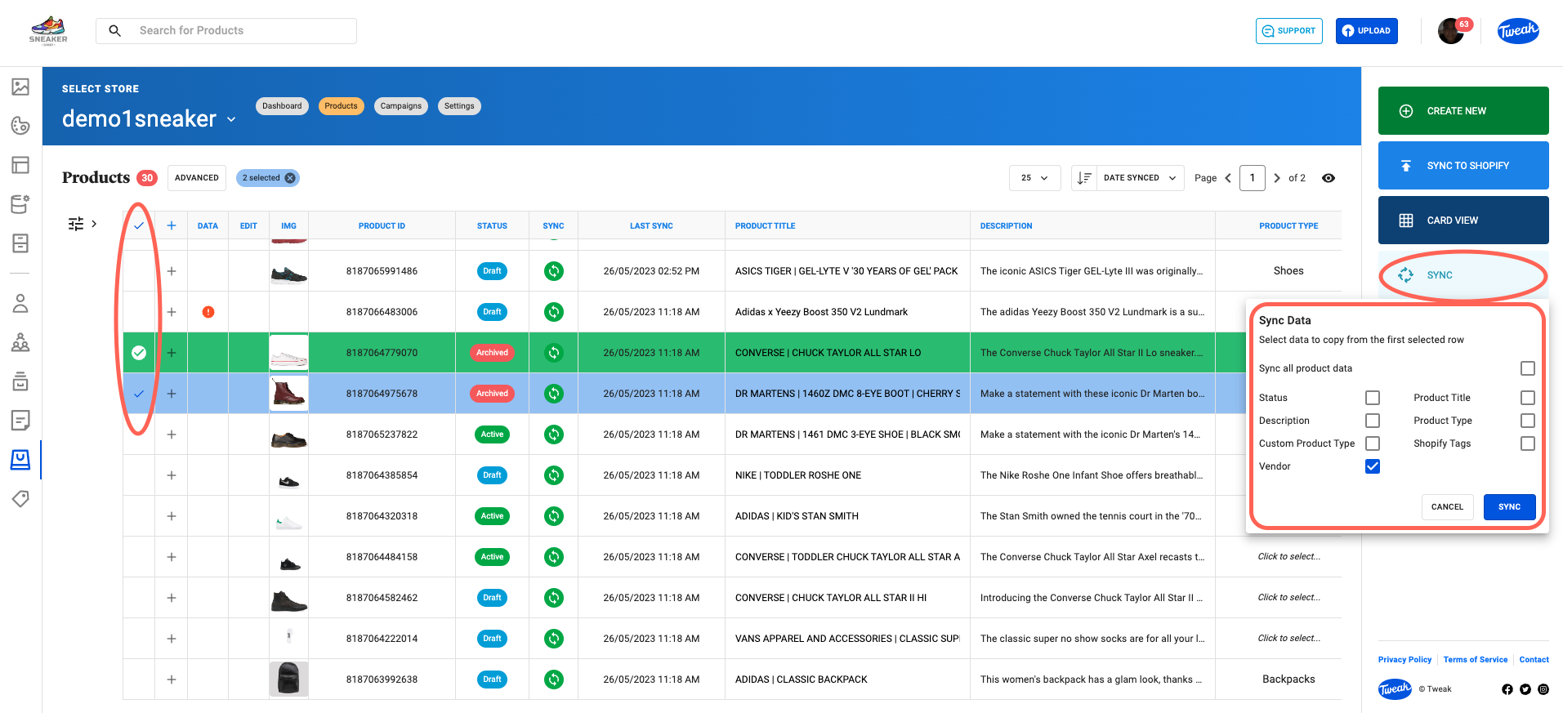
Task: Open the single user sidebar icon
Action: pyautogui.click(x=20, y=303)
